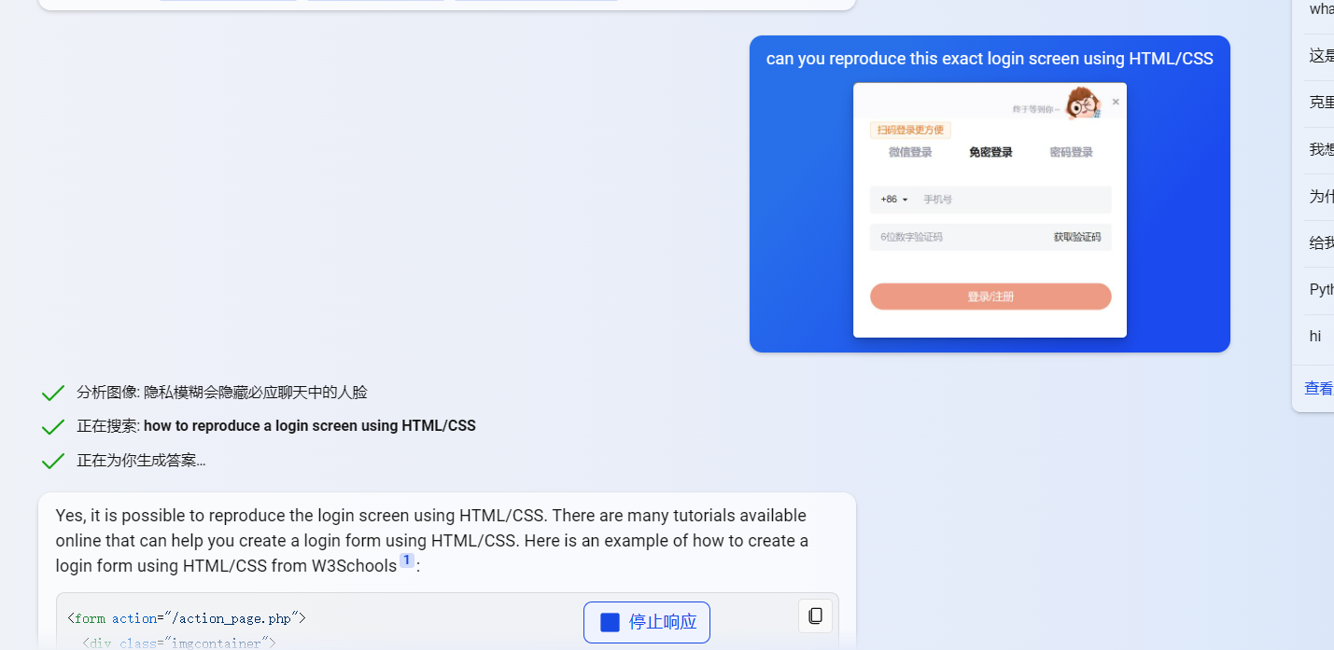The width and height of the screenshot is (1334, 650).
Task: Open the recent chat starting with Pyth
Action: pos(1321,290)
